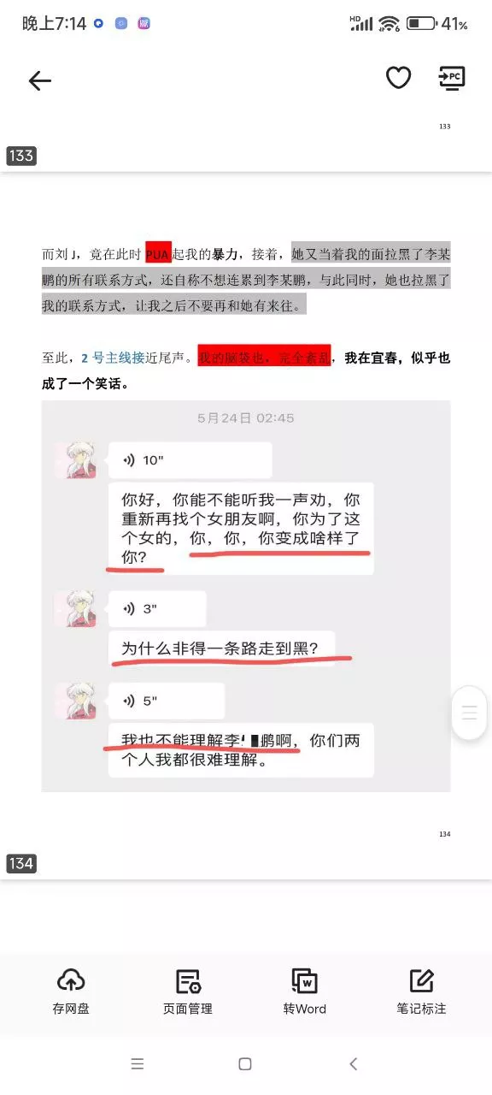Tap the back arrow icon

click(40, 80)
